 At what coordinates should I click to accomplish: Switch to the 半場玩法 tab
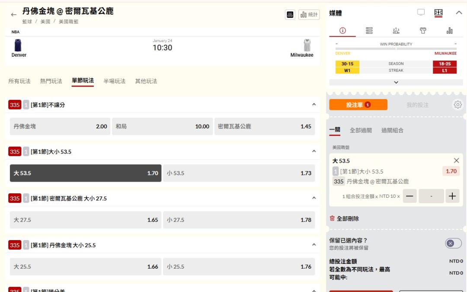tap(114, 81)
